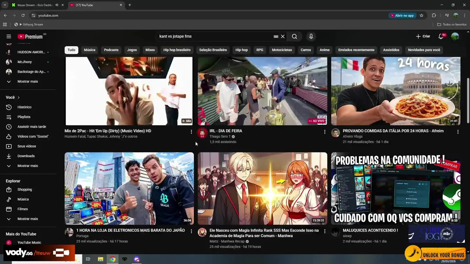Expand Mostrar mais under Explorar

click(28, 219)
